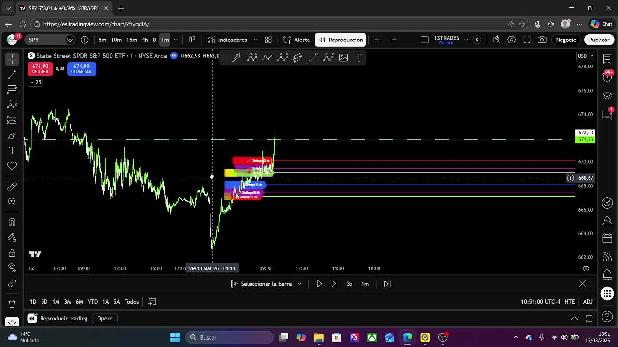Open the 13TRADES layout dropdown arrow
Screen dimensions: 618x347
pyautogui.click(x=466, y=40)
